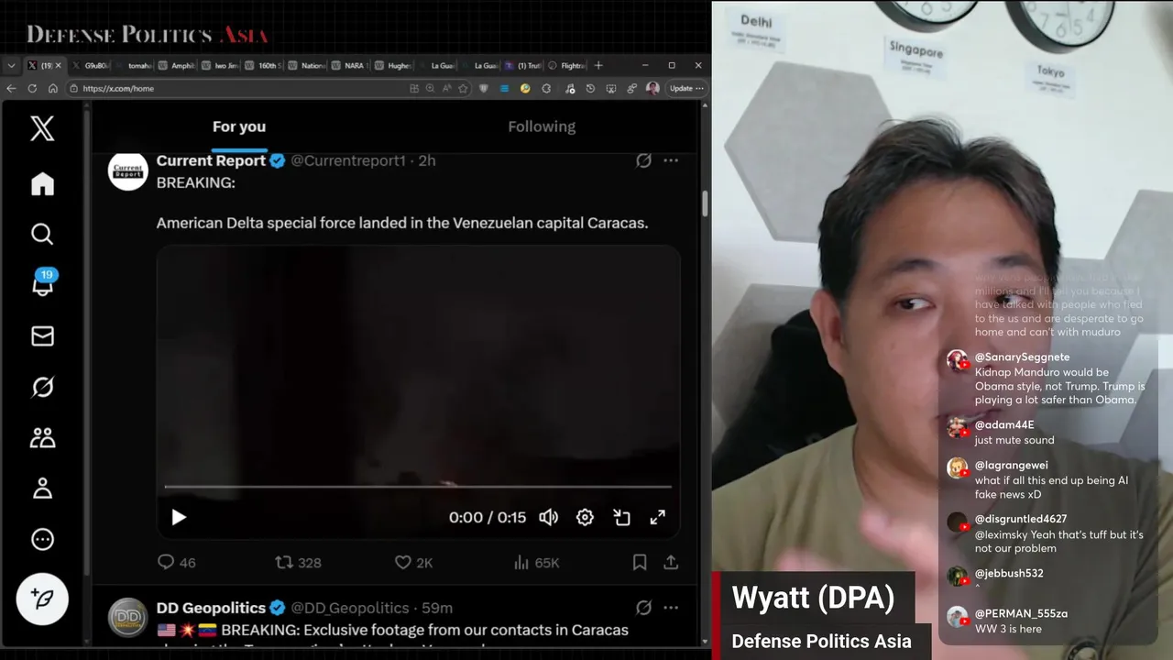This screenshot has width=1173, height=660.
Task: Open Notifications bell with 19 badge
Action: [42, 284]
